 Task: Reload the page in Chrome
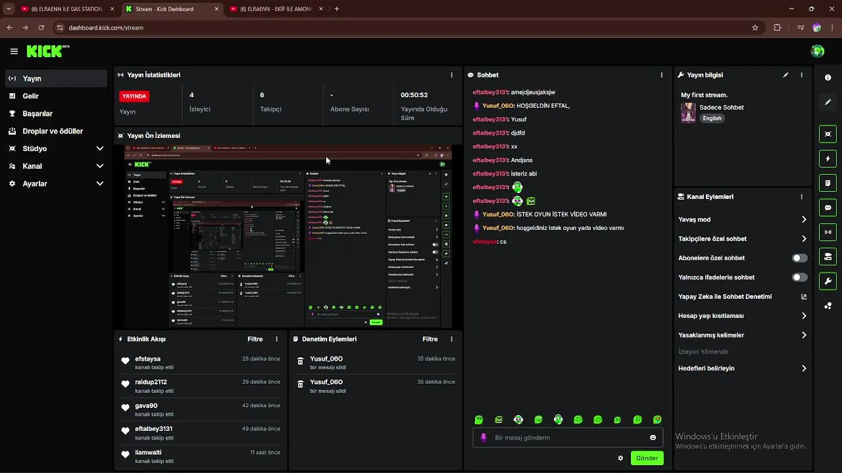(x=41, y=28)
